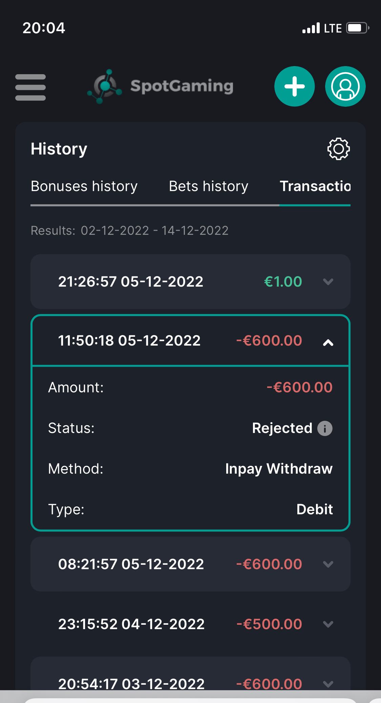This screenshot has width=381, height=703.
Task: Open the hamburger navigation menu
Action: click(30, 87)
